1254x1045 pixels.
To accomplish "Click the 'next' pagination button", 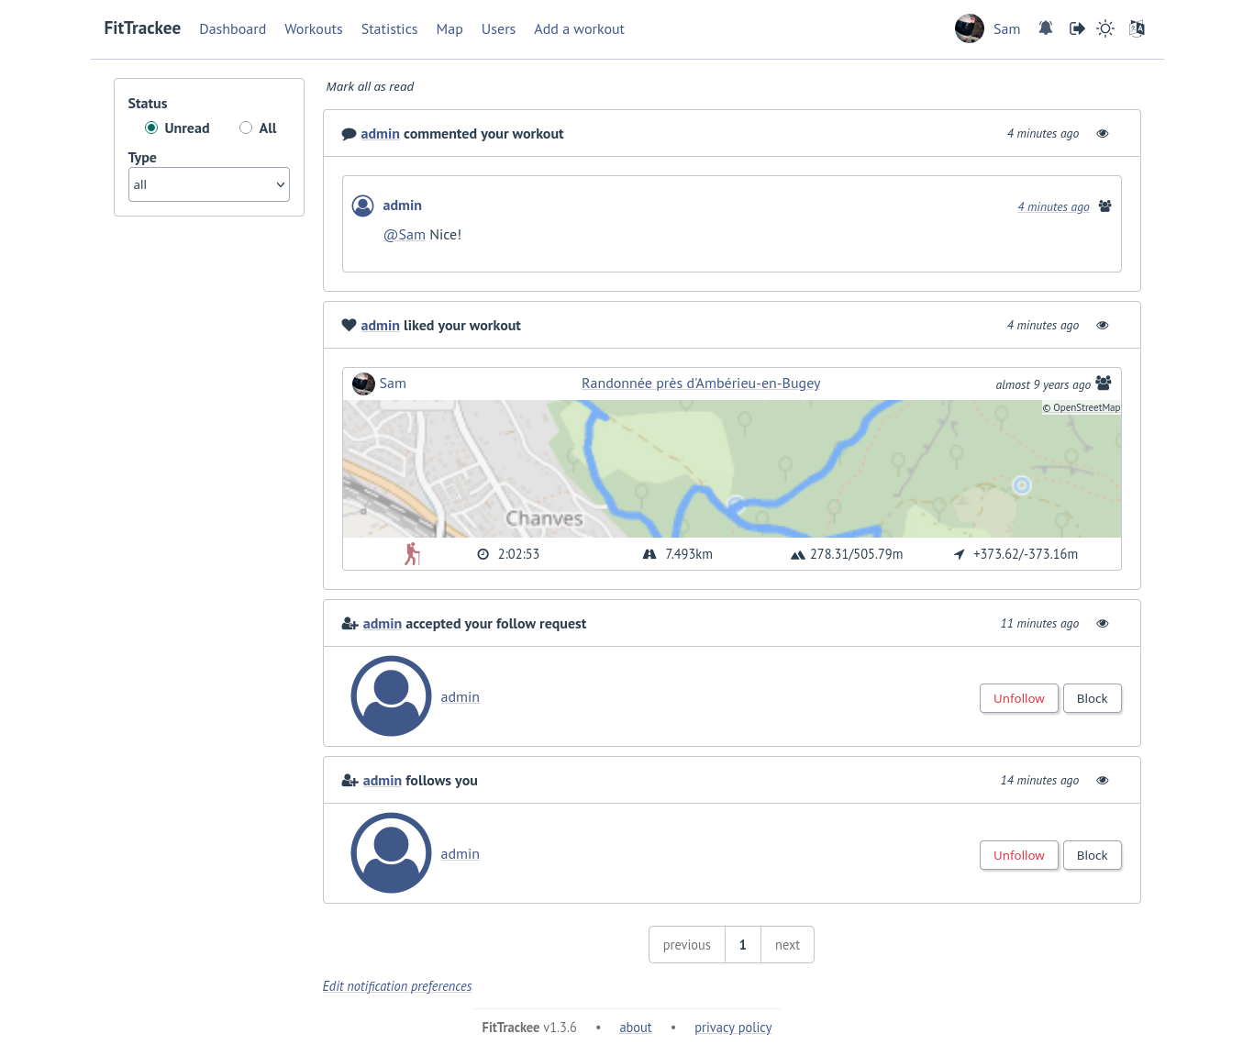I will click(787, 945).
